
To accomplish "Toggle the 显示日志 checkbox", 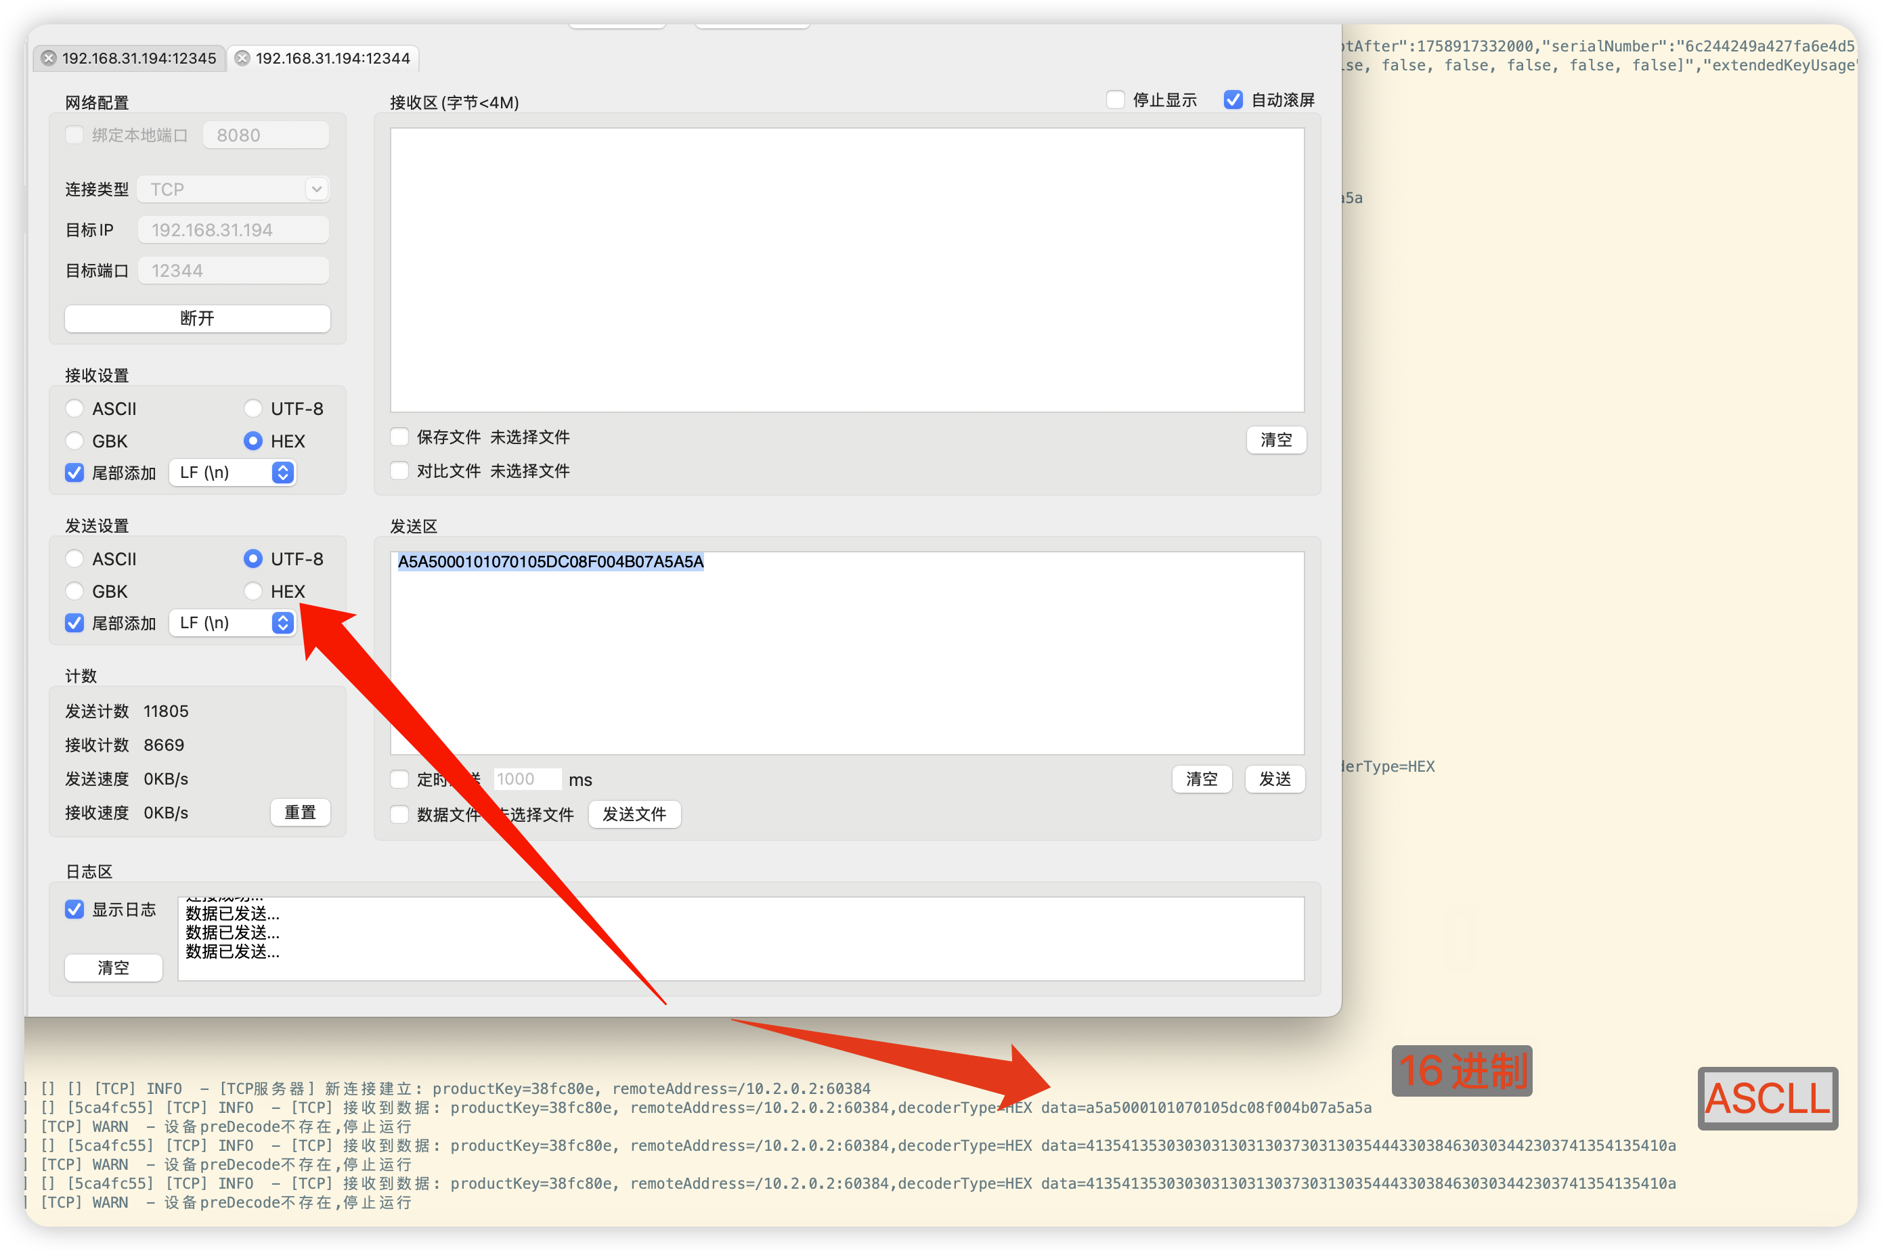I will click(75, 910).
